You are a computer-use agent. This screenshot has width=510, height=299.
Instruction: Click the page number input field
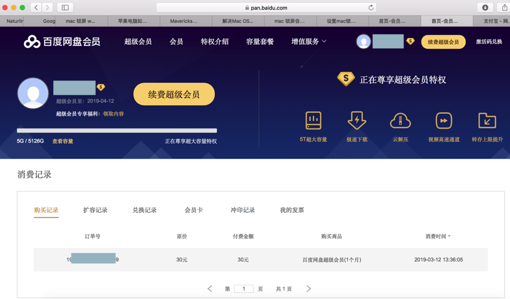[244, 289]
